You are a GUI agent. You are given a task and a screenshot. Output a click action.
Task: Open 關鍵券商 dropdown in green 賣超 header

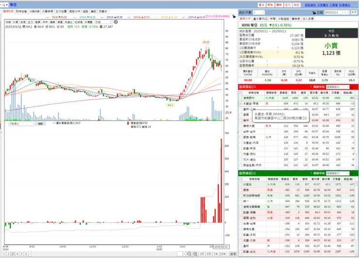(338, 173)
